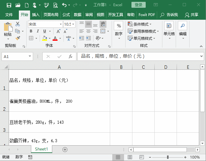Click the green Sign in button

pyautogui.click(x=139, y=5)
